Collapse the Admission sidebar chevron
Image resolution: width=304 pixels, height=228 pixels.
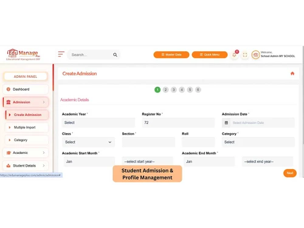click(x=44, y=102)
